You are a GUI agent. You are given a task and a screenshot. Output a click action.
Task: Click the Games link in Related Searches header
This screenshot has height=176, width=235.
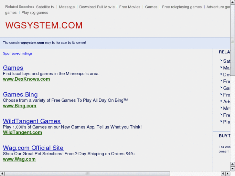(151, 7)
